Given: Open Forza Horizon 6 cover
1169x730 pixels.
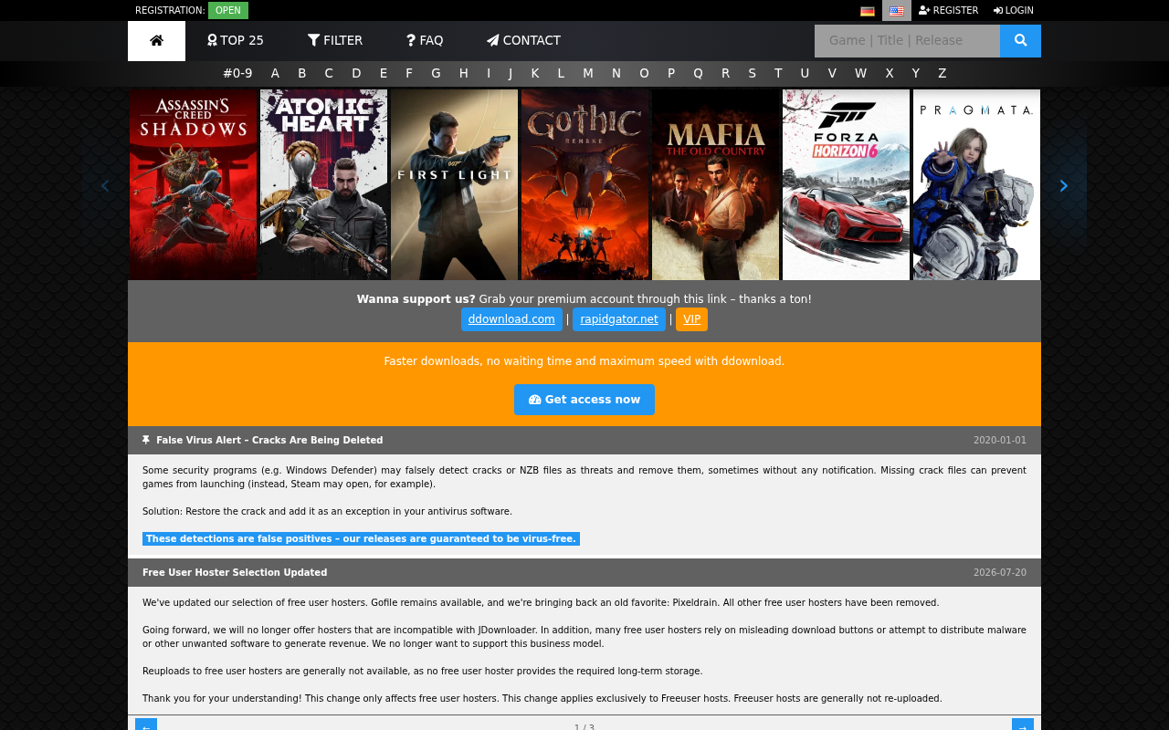Looking at the screenshot, I should (846, 184).
